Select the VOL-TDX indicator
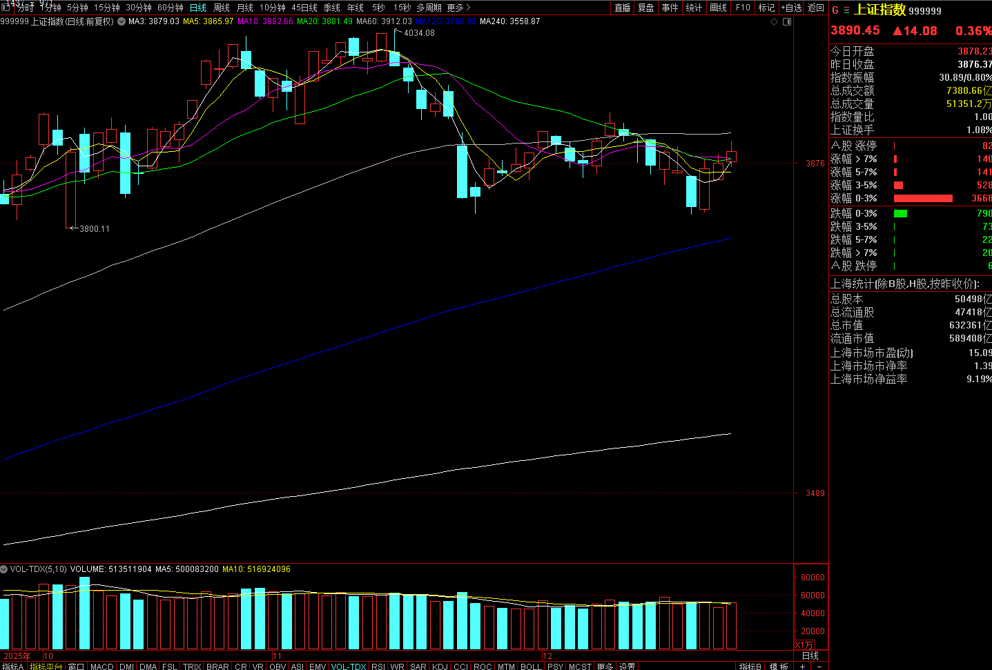This screenshot has width=992, height=670. (349, 666)
